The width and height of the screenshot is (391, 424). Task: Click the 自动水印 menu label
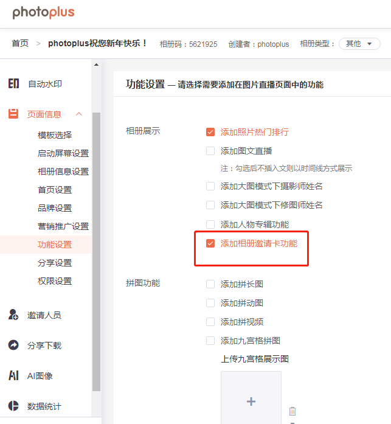tap(45, 84)
